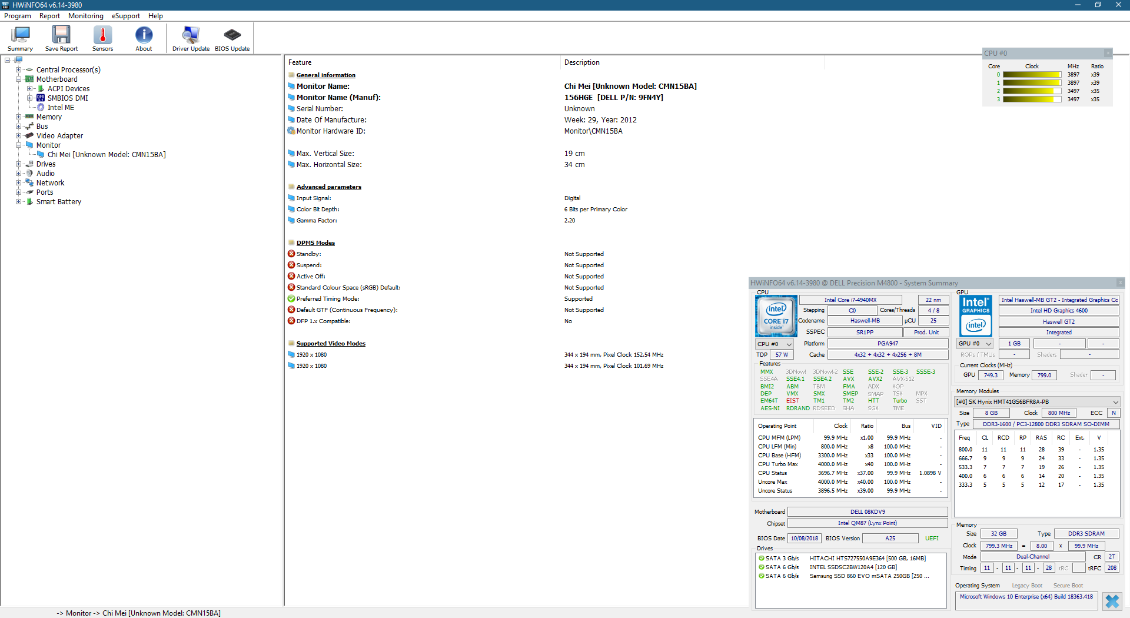Collapse the Motherboard tree node
Image resolution: width=1130 pixels, height=618 pixels.
point(18,79)
